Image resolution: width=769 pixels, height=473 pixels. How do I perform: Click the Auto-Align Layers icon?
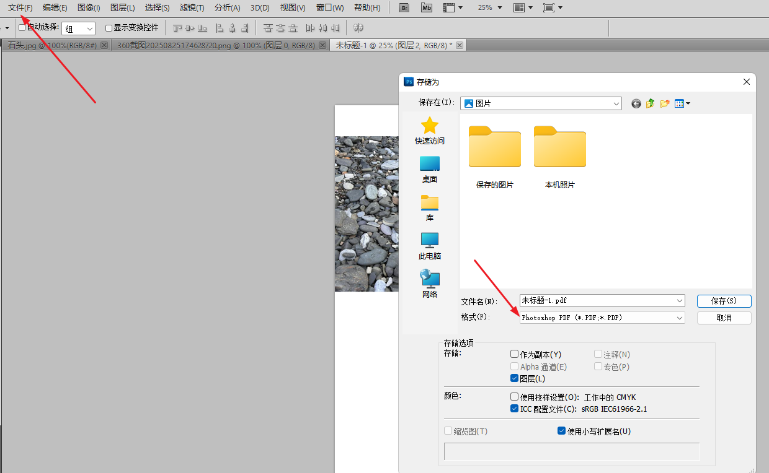pyautogui.click(x=358, y=28)
